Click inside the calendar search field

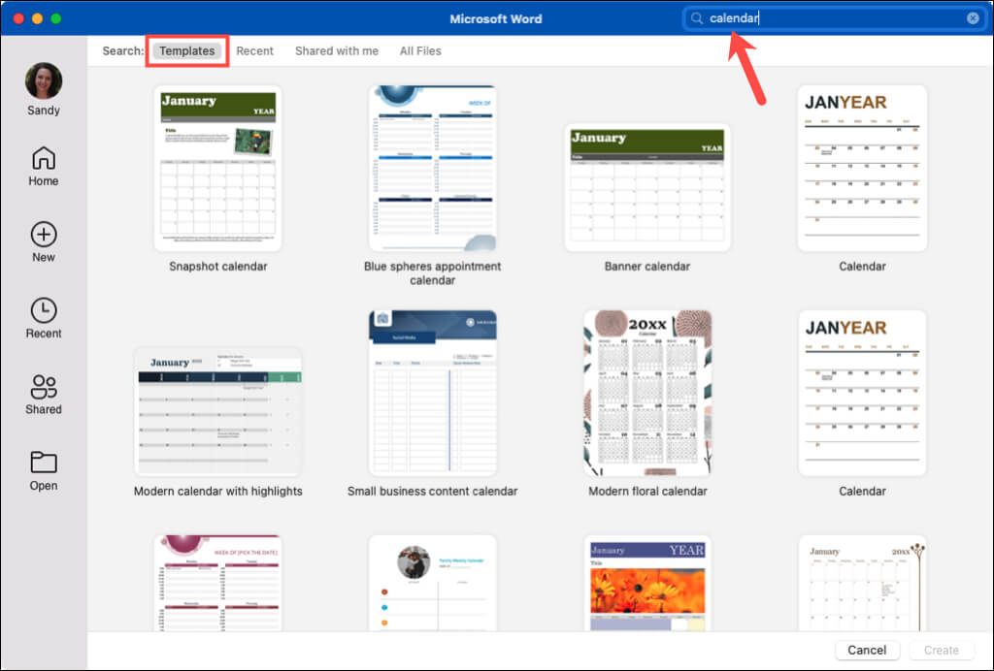[x=834, y=18]
